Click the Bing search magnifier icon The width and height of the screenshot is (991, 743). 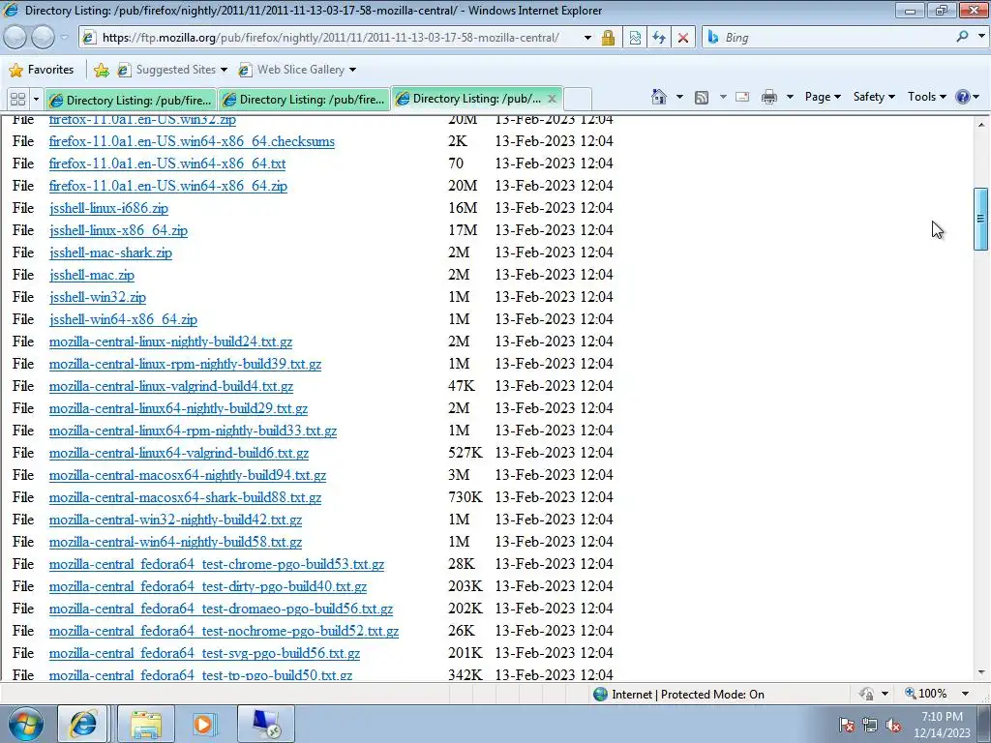[x=963, y=38]
